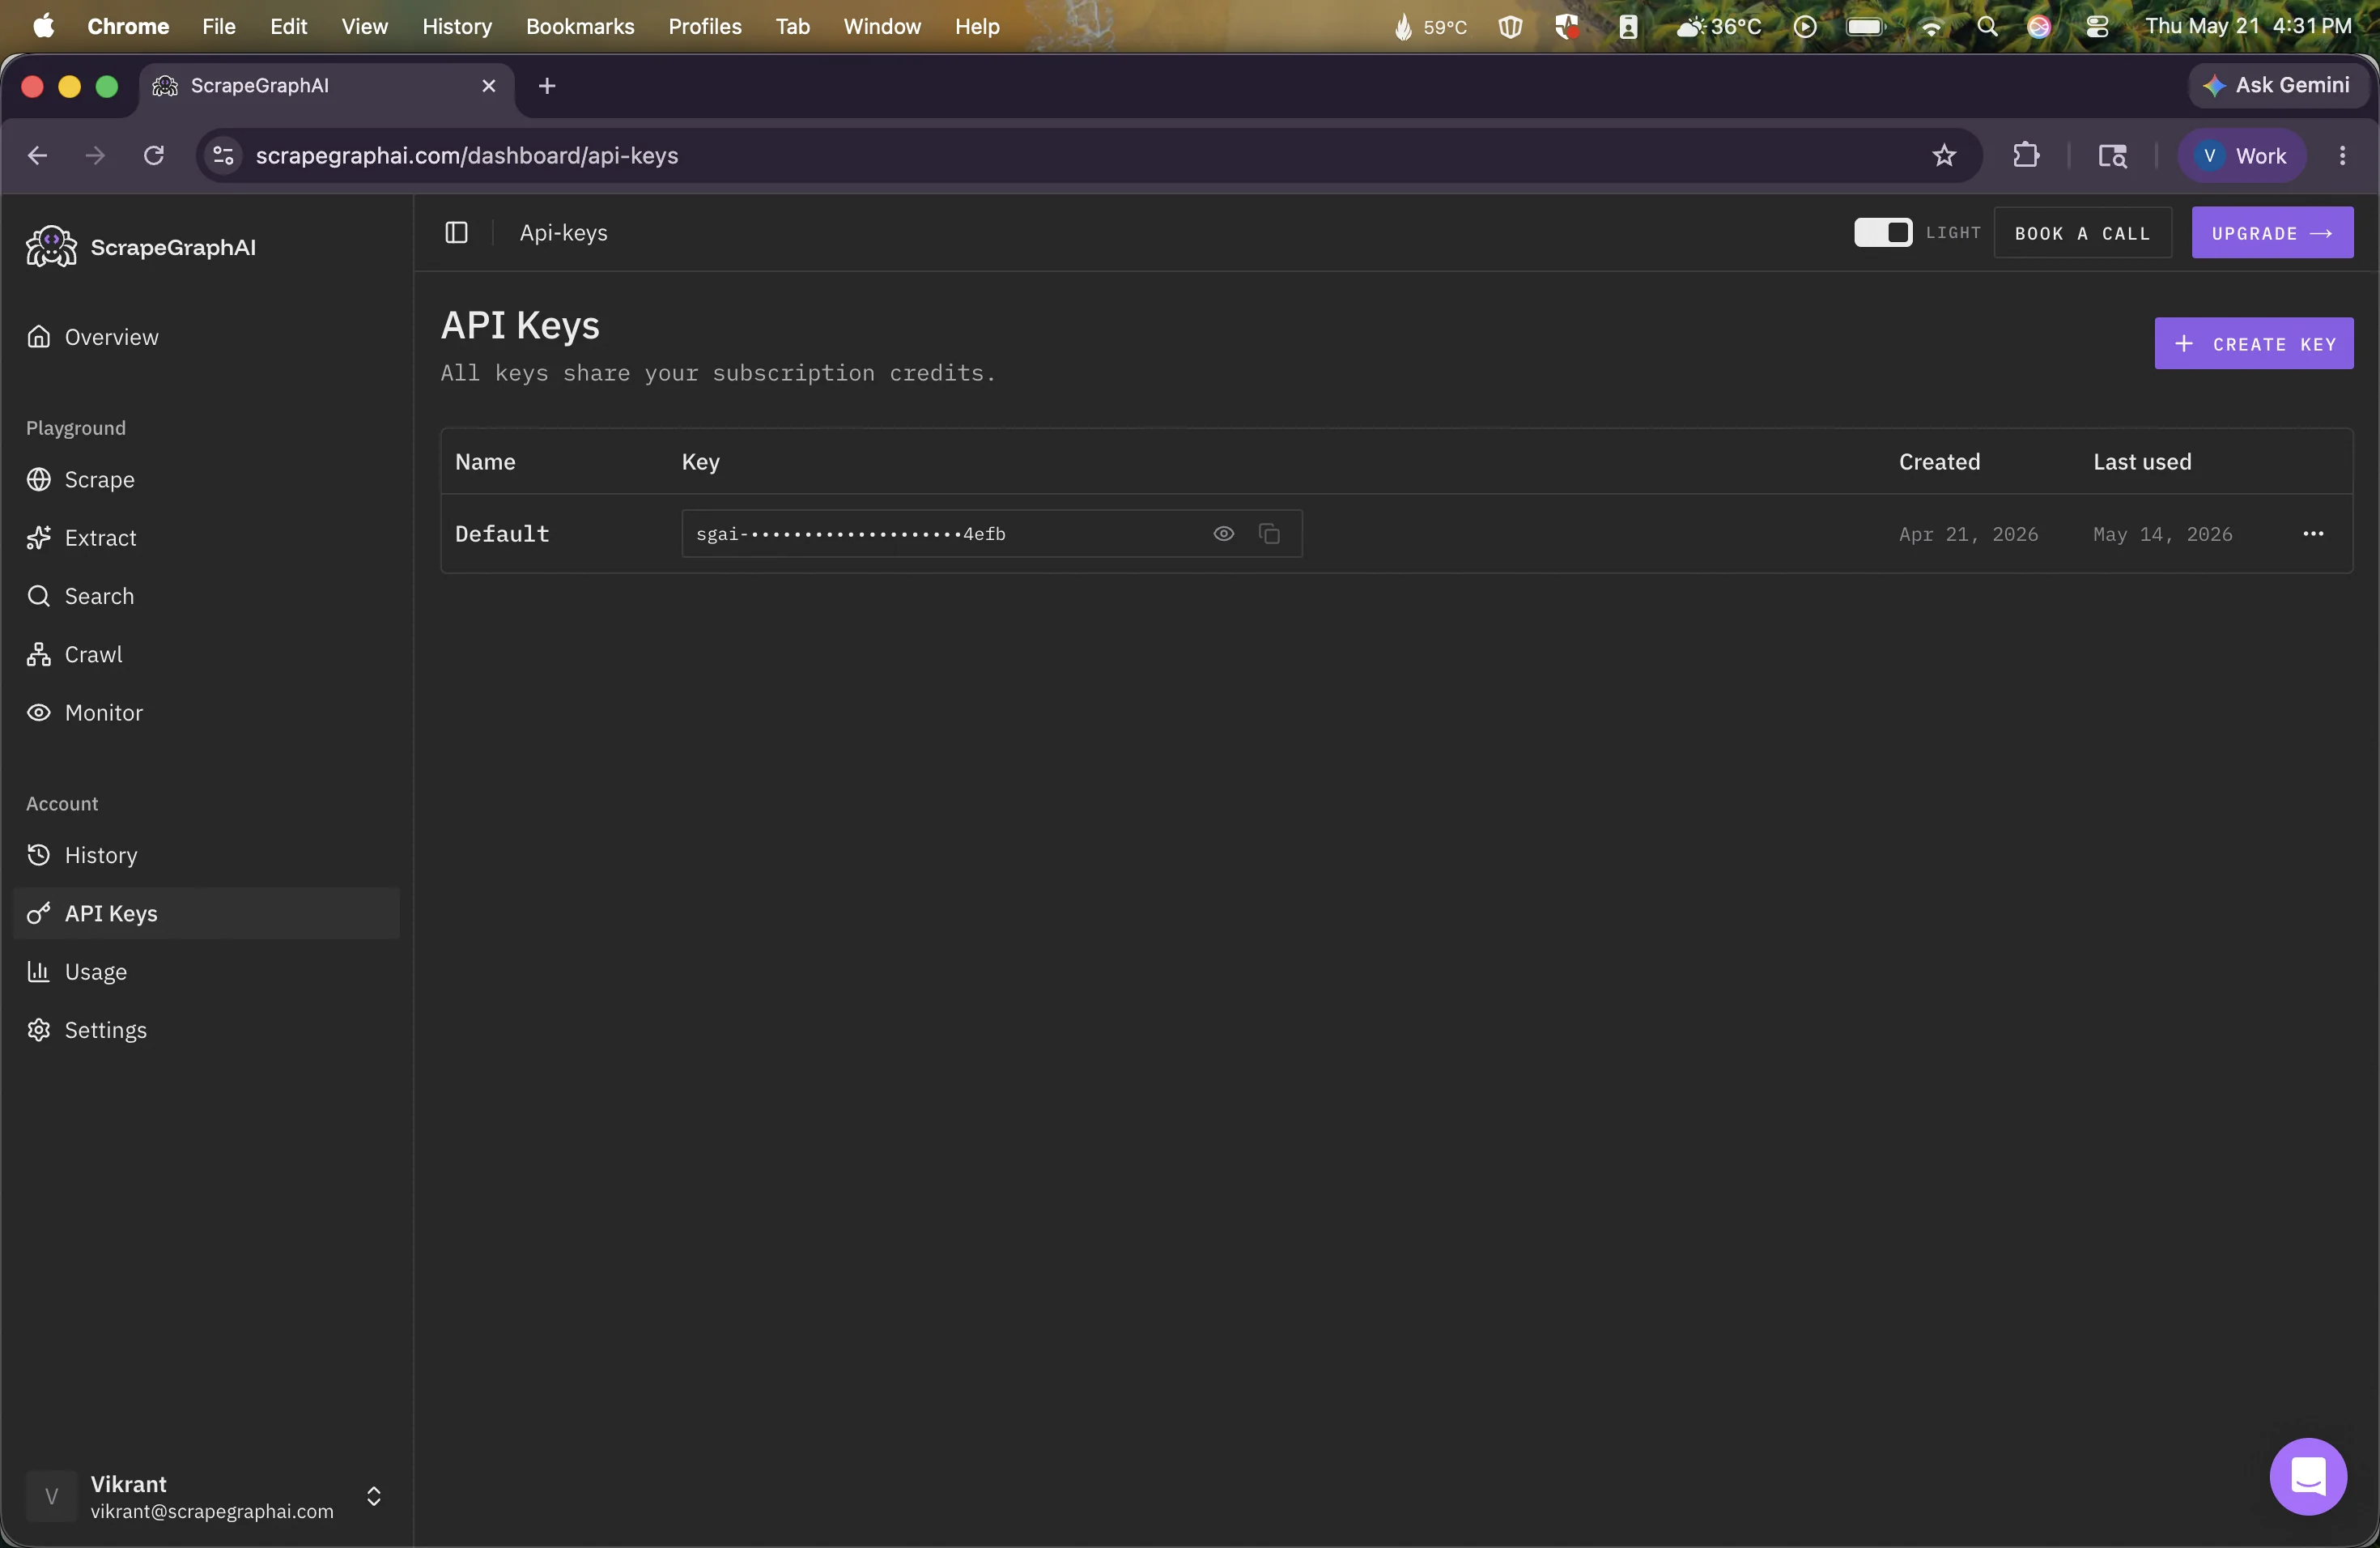The height and width of the screenshot is (1548, 2380).
Task: Open Control Center in menu bar
Action: point(2097,27)
